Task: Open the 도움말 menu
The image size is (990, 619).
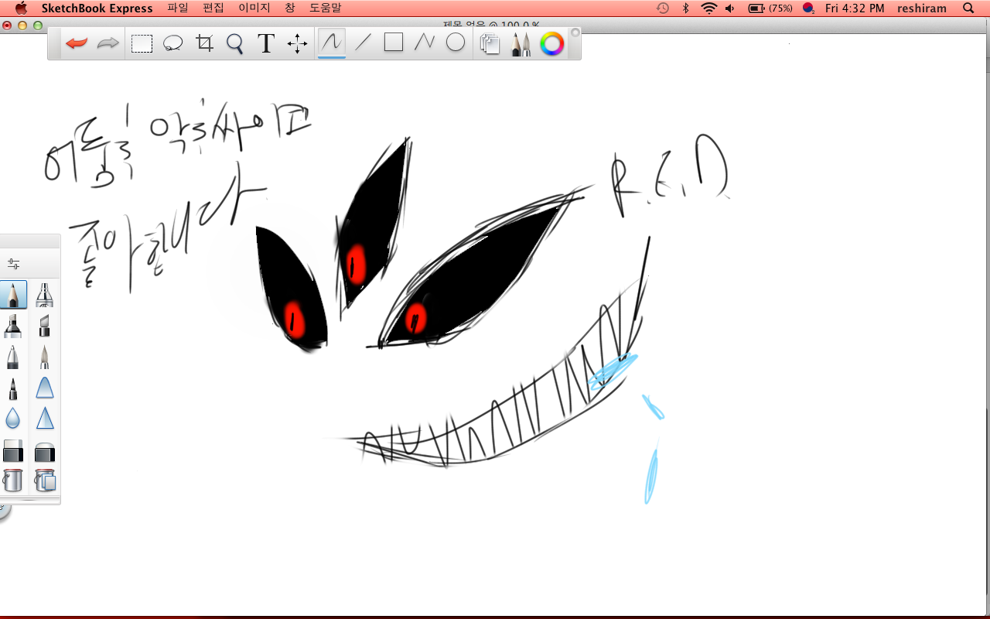Action: click(x=325, y=9)
